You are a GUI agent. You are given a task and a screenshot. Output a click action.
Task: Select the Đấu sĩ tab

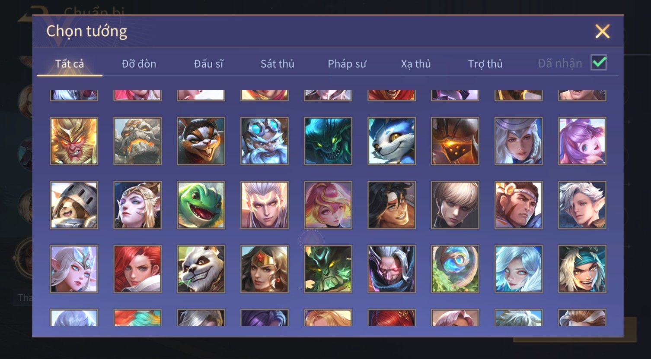(x=208, y=64)
